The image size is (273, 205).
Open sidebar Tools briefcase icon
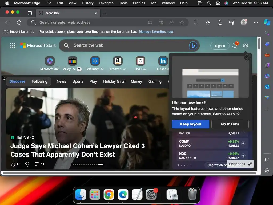pyautogui.click(x=267, y=55)
